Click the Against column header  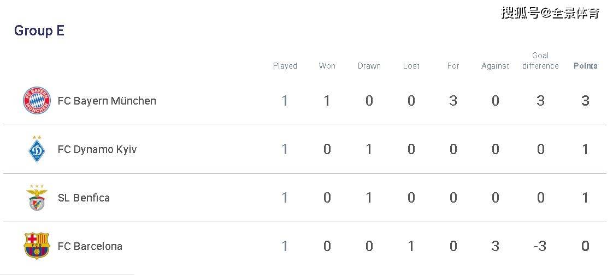496,66
